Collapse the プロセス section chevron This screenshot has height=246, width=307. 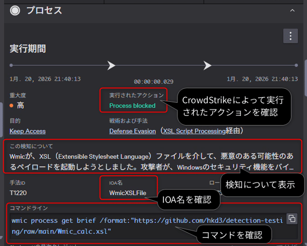click(292, 11)
